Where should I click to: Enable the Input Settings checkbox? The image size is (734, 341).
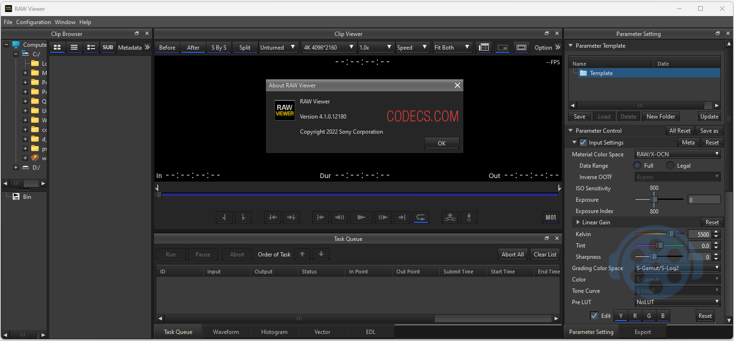click(x=583, y=143)
